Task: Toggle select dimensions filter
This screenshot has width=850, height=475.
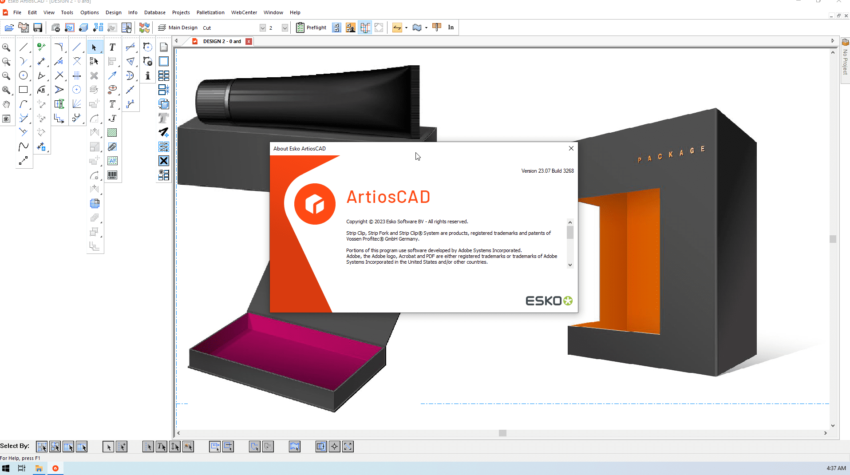Action: pyautogui.click(x=175, y=447)
